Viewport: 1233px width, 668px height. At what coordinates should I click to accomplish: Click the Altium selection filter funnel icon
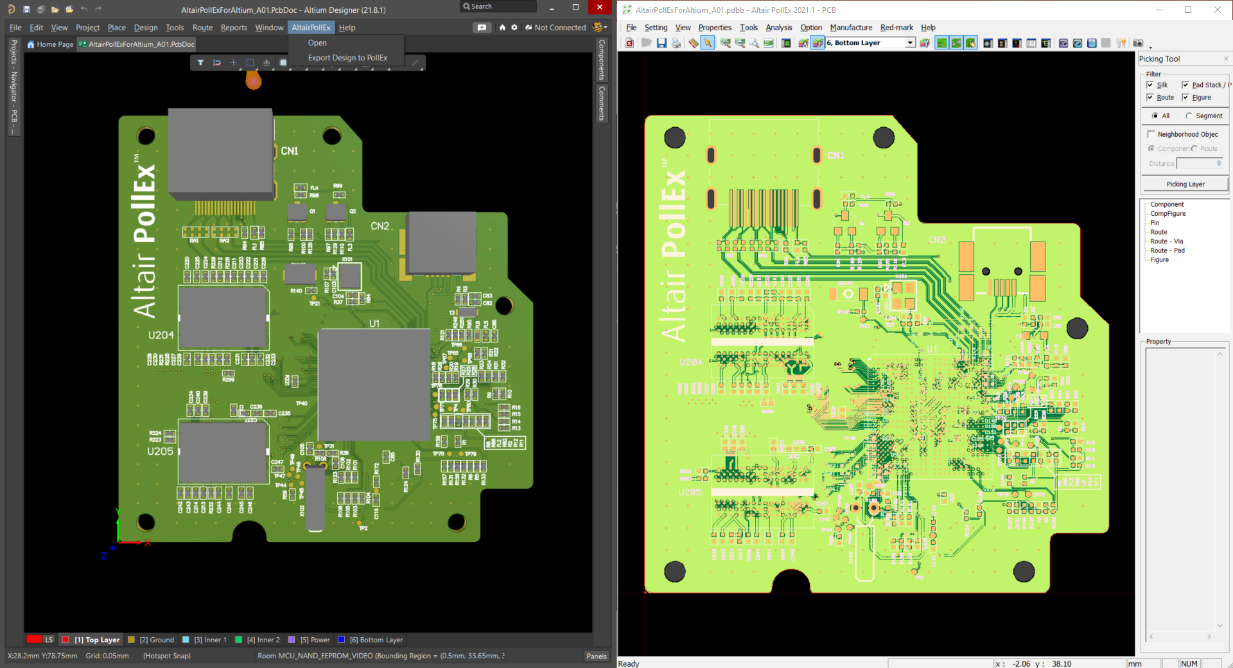200,62
